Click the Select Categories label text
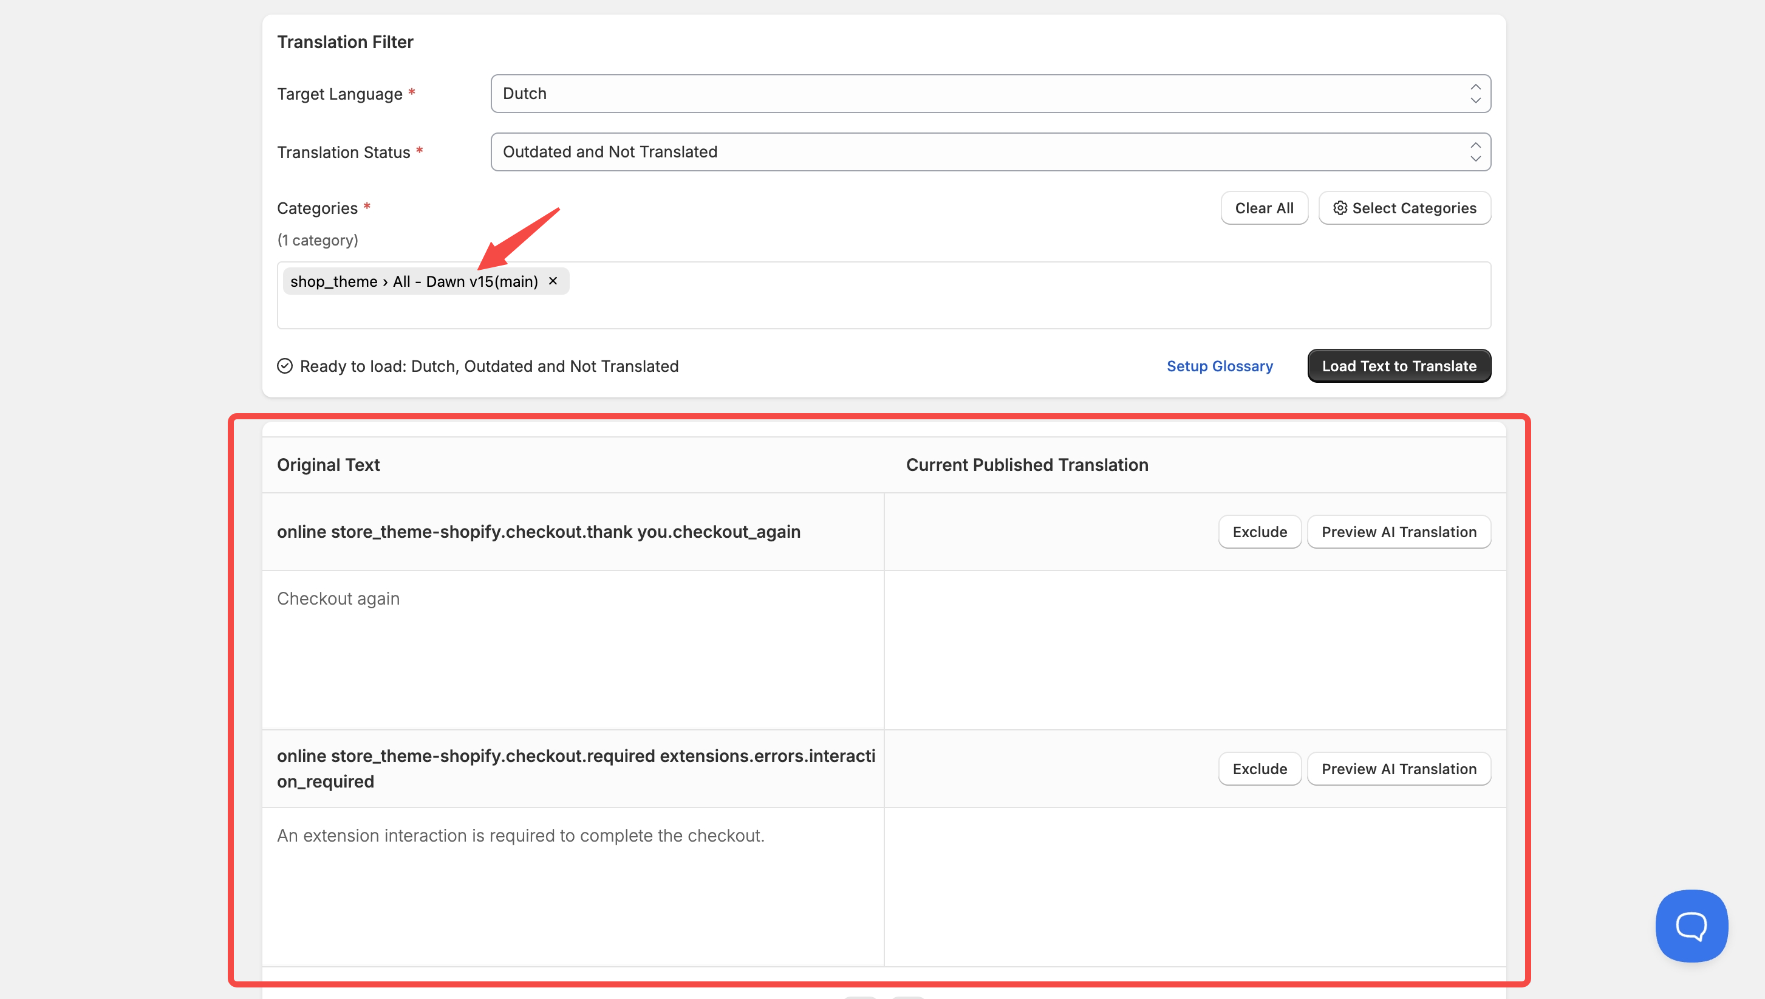 [x=1414, y=208]
